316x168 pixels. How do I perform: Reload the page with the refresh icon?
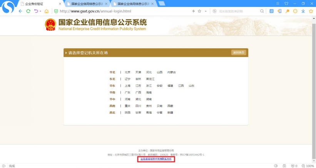point(28,11)
